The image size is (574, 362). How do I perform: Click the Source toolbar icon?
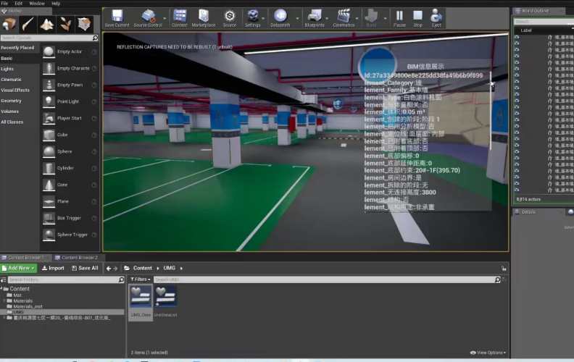(x=230, y=18)
